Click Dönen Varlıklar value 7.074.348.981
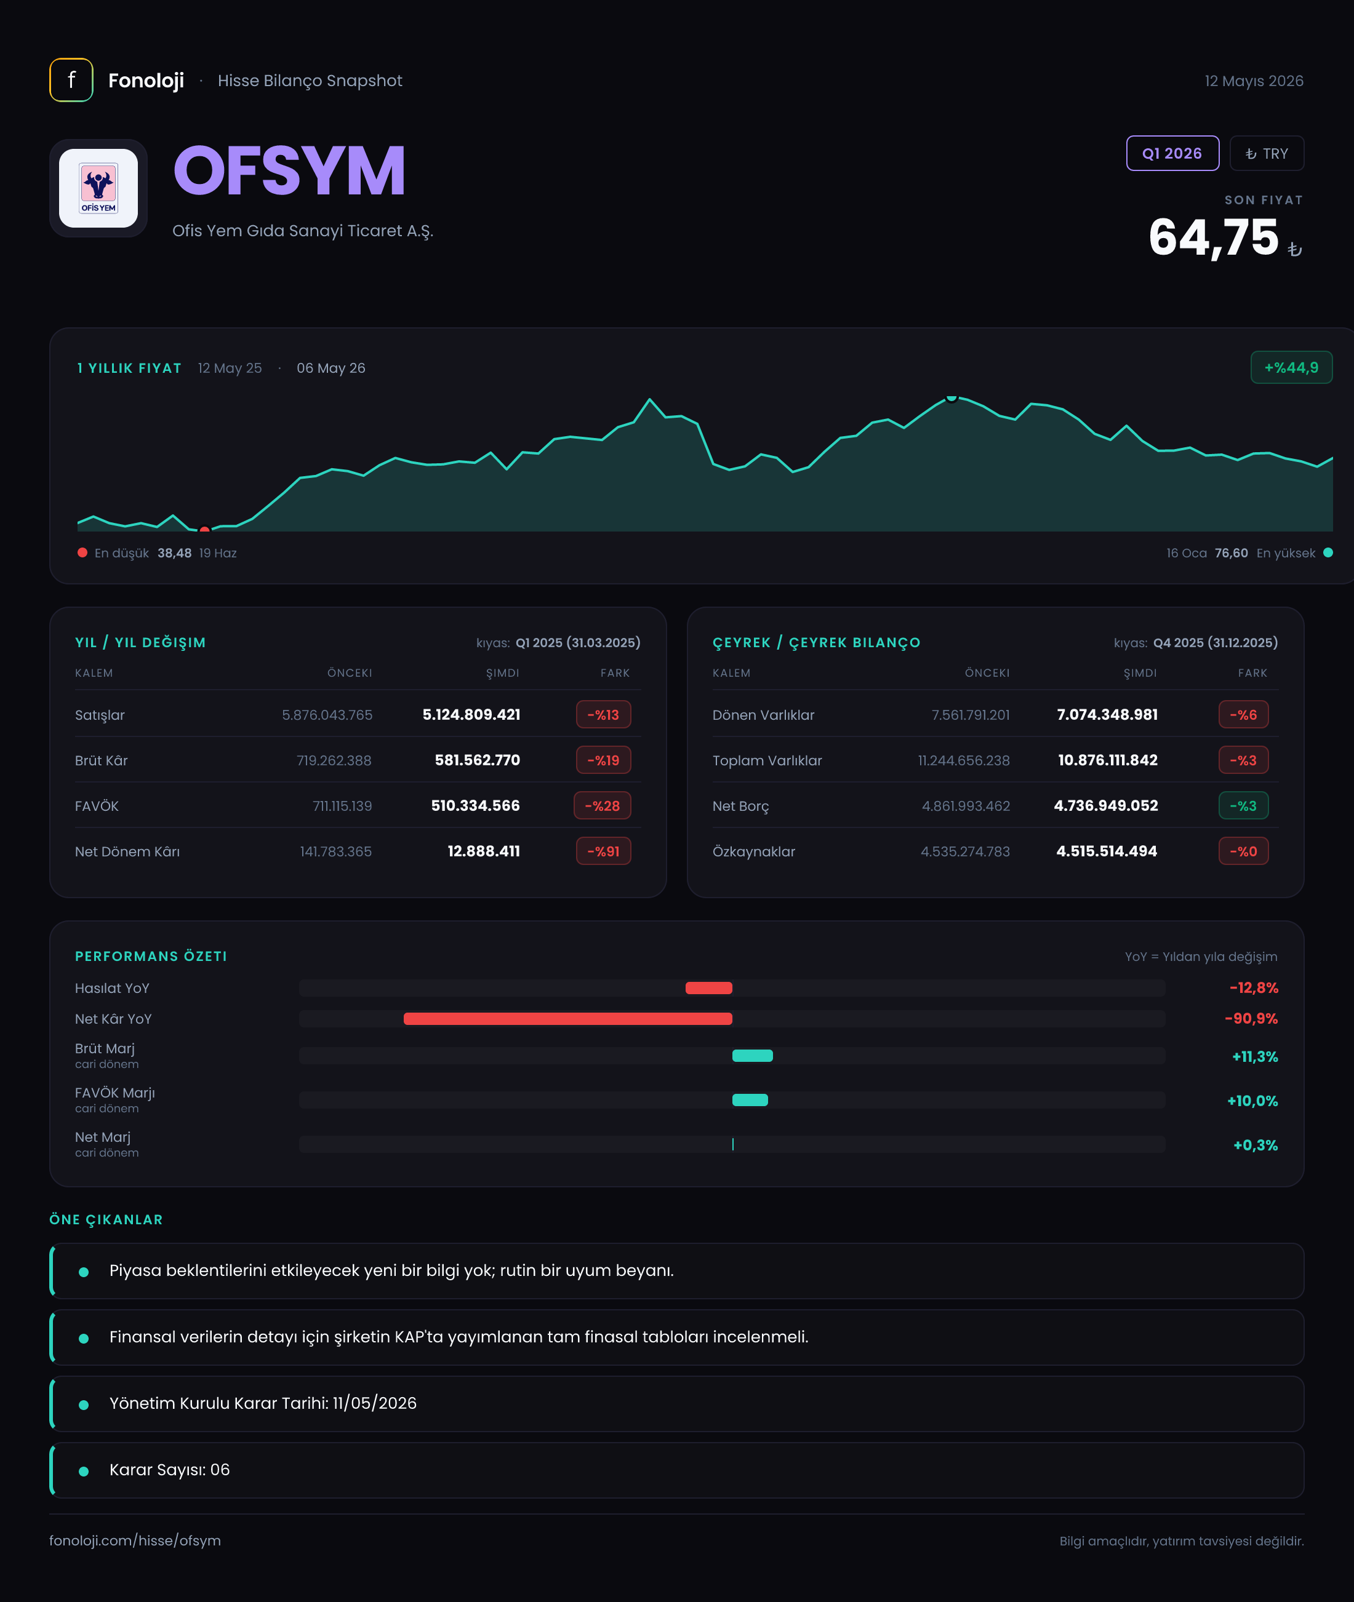 pos(1107,714)
